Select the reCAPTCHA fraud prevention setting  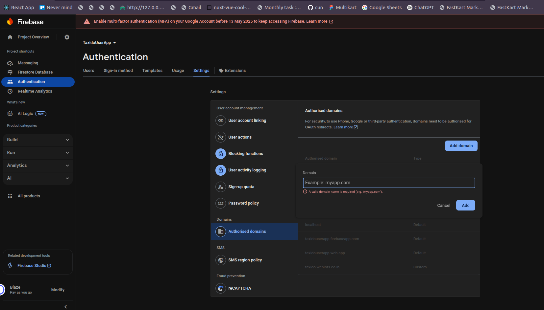[x=240, y=288]
